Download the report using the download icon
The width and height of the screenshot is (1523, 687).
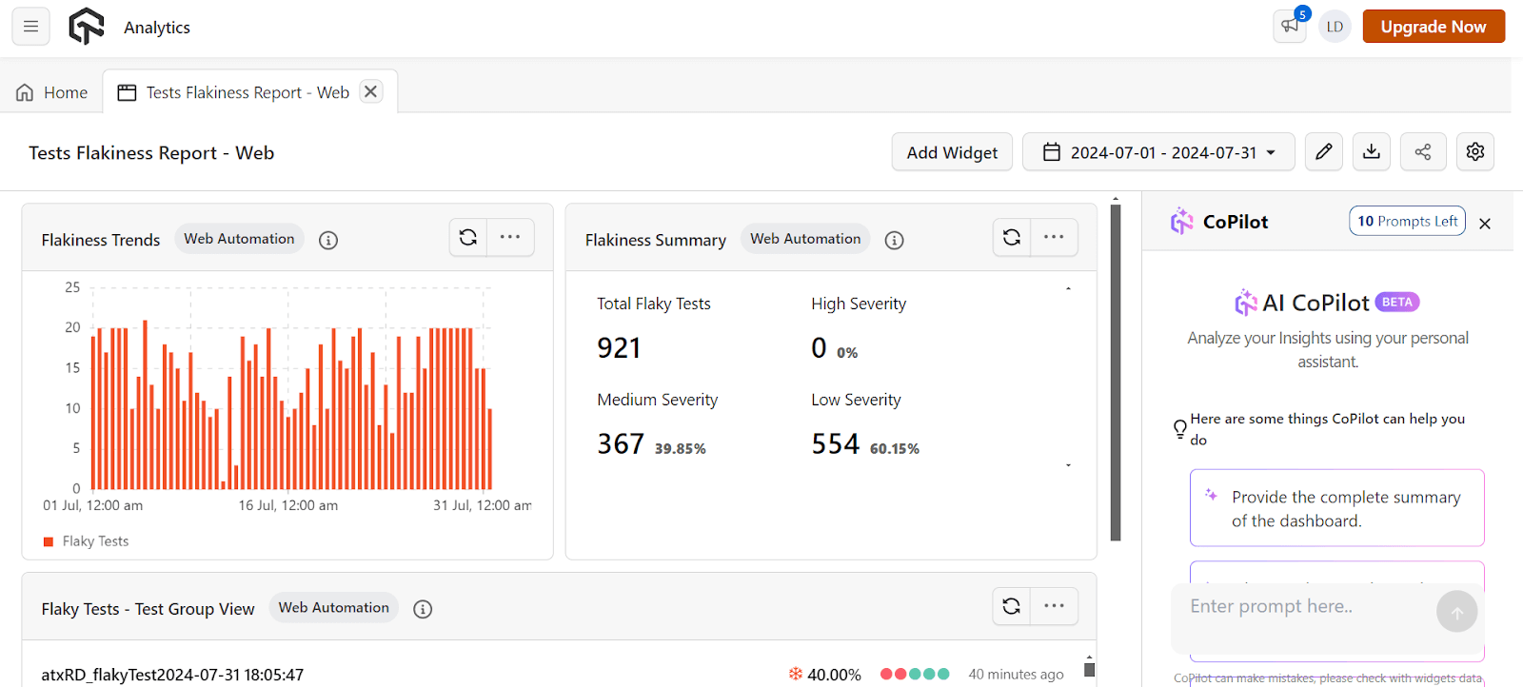point(1372,152)
